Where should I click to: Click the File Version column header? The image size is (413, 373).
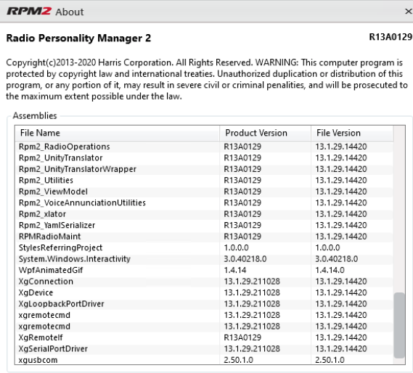352,133
